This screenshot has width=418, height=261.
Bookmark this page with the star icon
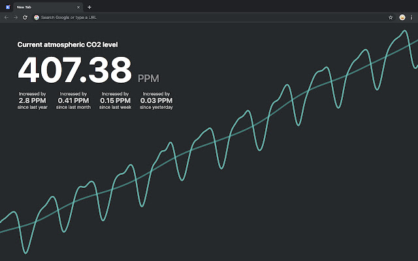point(391,17)
